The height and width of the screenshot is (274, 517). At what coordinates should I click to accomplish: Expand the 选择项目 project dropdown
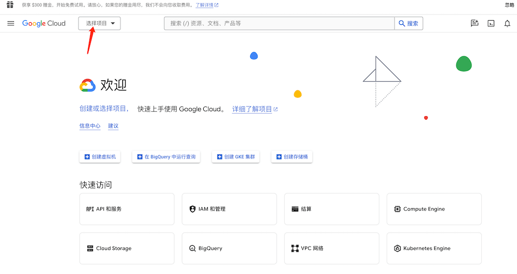click(x=99, y=23)
